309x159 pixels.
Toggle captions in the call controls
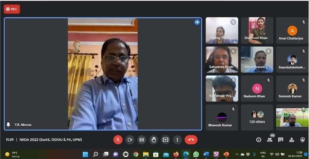tap(142, 140)
